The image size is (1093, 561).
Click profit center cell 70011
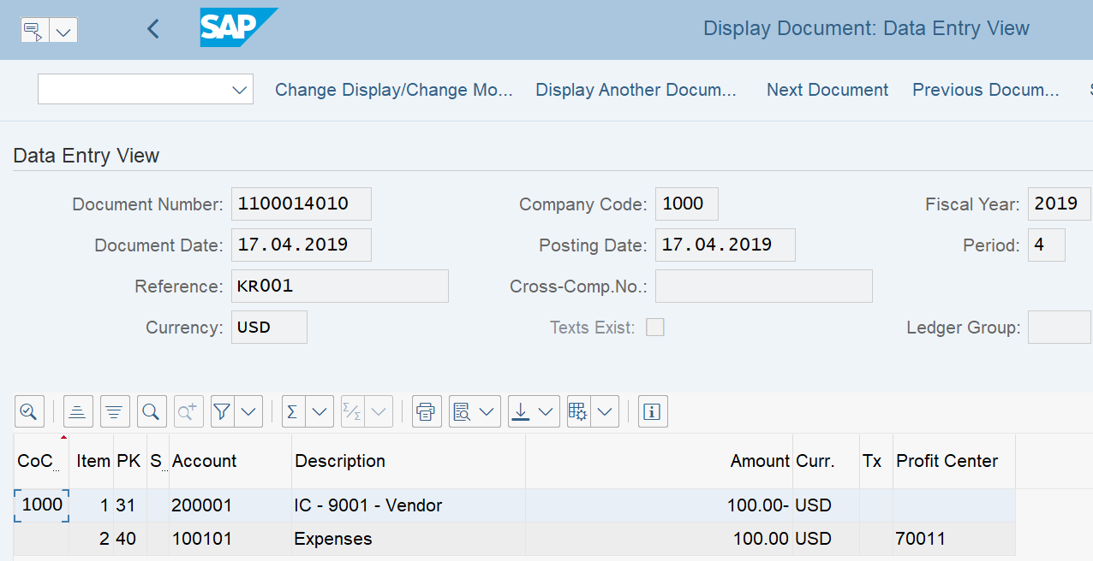click(954, 539)
